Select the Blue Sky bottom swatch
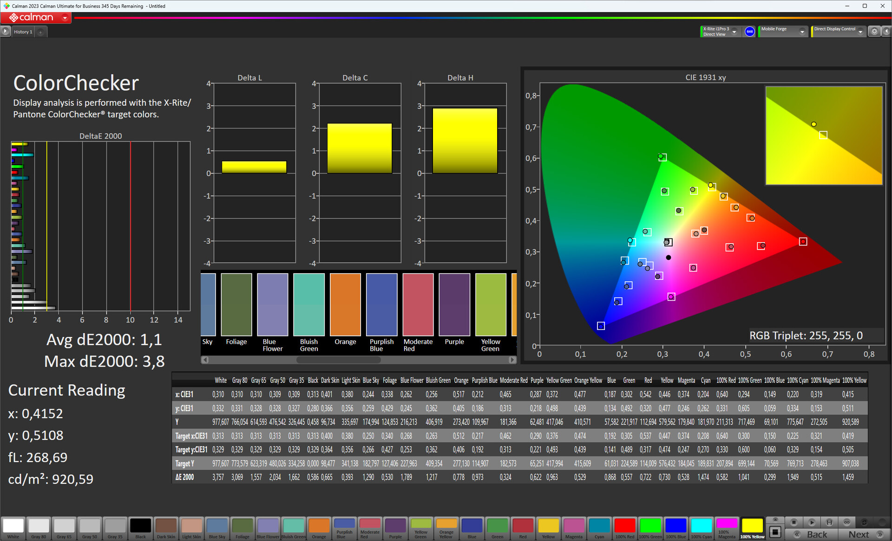Viewport: 892px width, 541px height. (x=217, y=528)
